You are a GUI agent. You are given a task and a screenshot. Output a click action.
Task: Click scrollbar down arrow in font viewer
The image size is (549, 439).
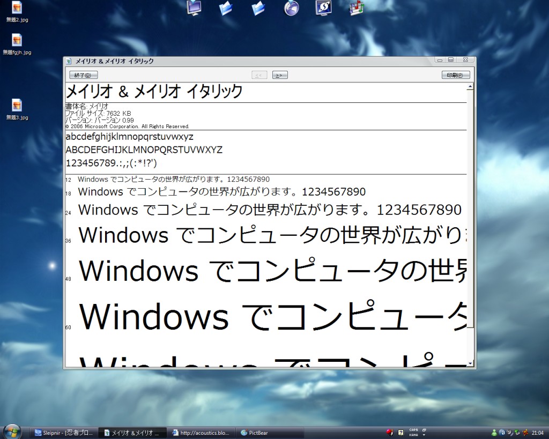pyautogui.click(x=470, y=363)
